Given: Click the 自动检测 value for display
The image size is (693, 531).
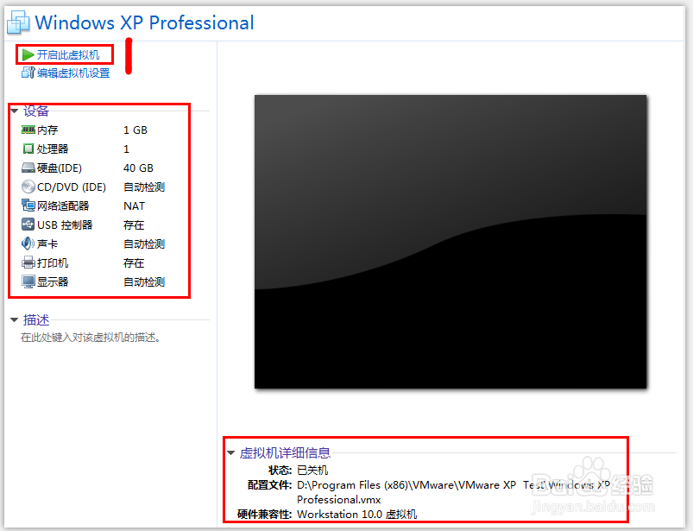Looking at the screenshot, I should (144, 282).
